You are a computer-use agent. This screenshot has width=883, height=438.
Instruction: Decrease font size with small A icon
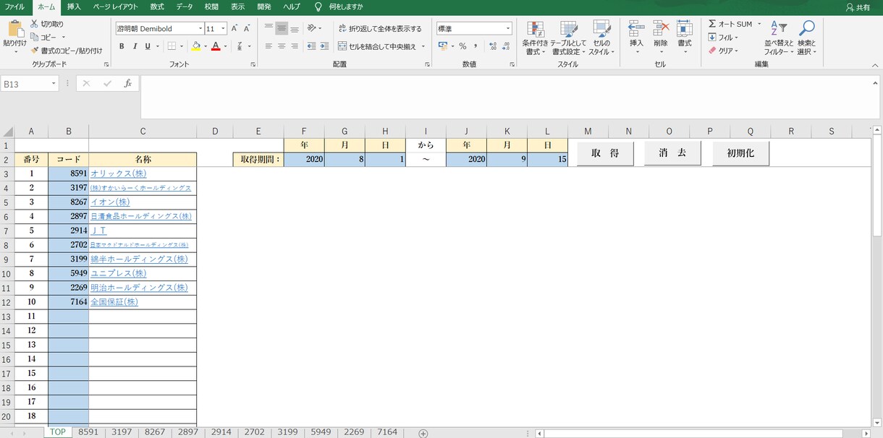coord(248,29)
